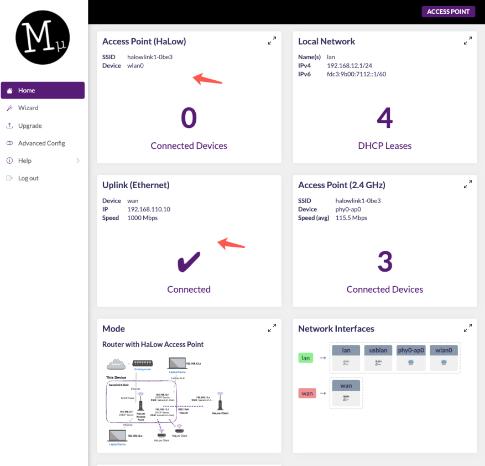The height and width of the screenshot is (466, 485).
Task: Expand the Local Network card
Action: tap(467, 41)
